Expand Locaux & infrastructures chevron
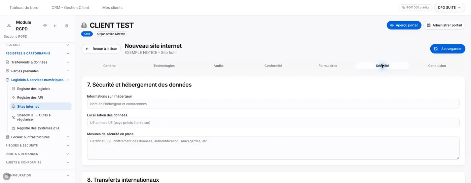 (68, 137)
